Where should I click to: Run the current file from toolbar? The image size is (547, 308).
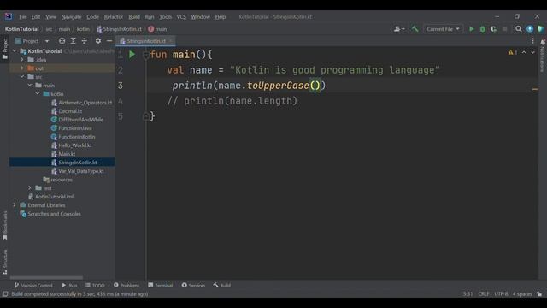point(472,29)
